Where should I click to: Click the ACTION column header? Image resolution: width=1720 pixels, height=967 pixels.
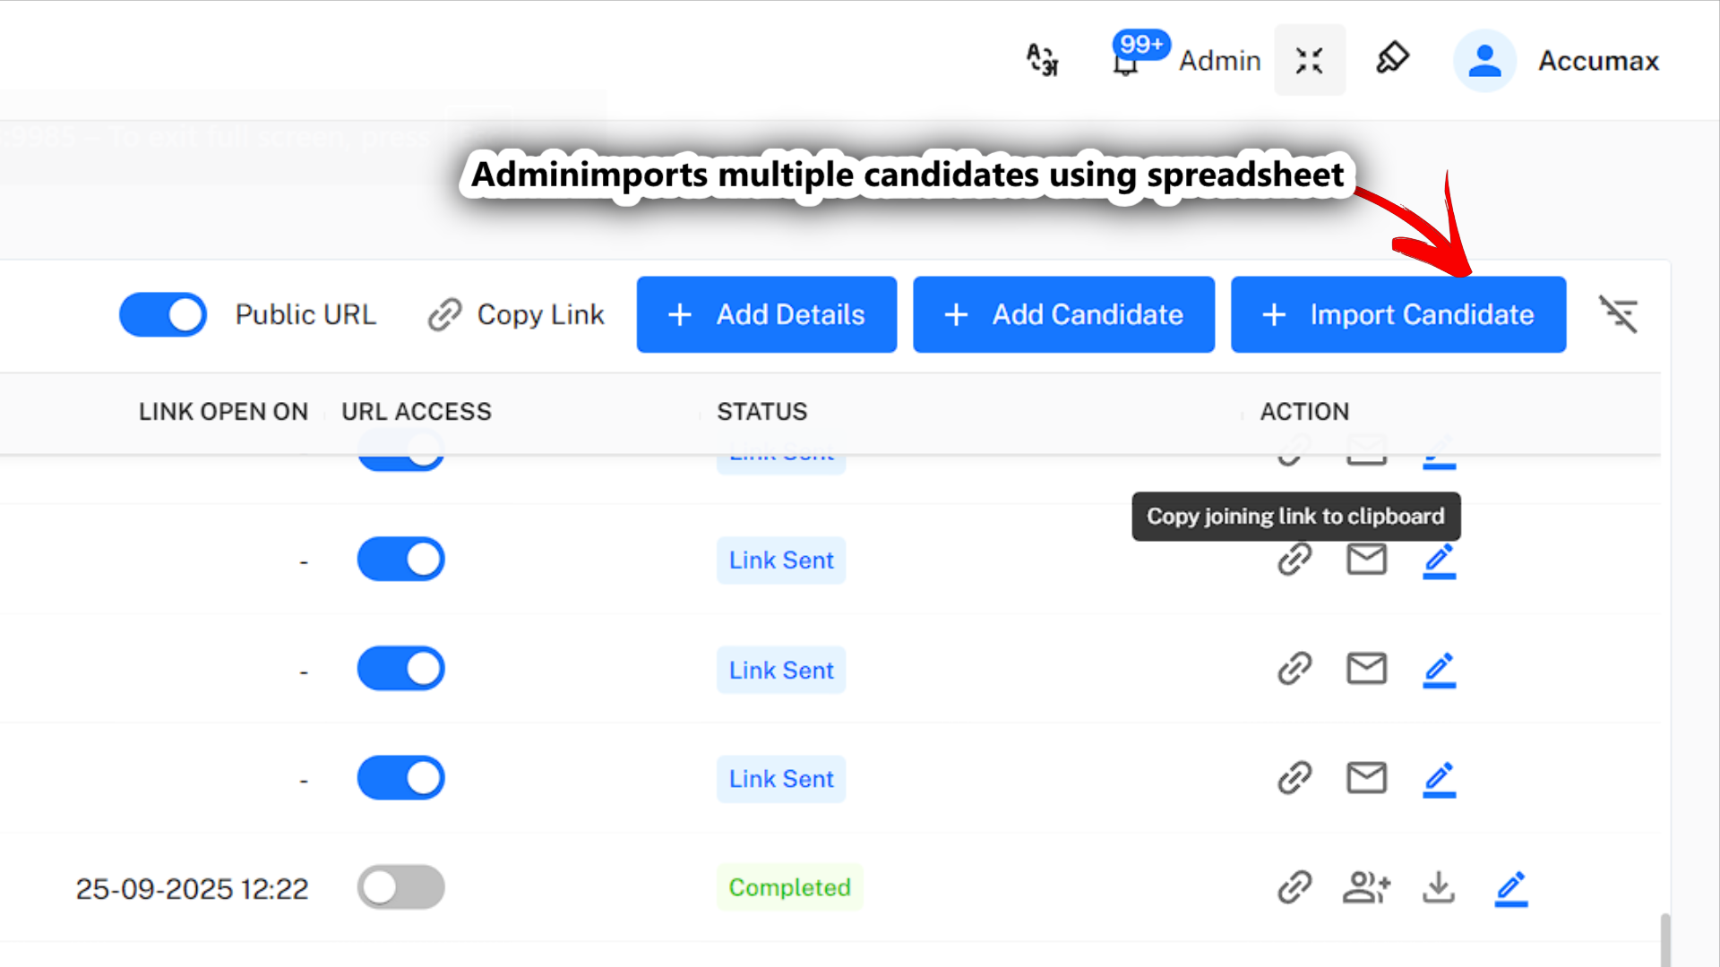(x=1304, y=412)
